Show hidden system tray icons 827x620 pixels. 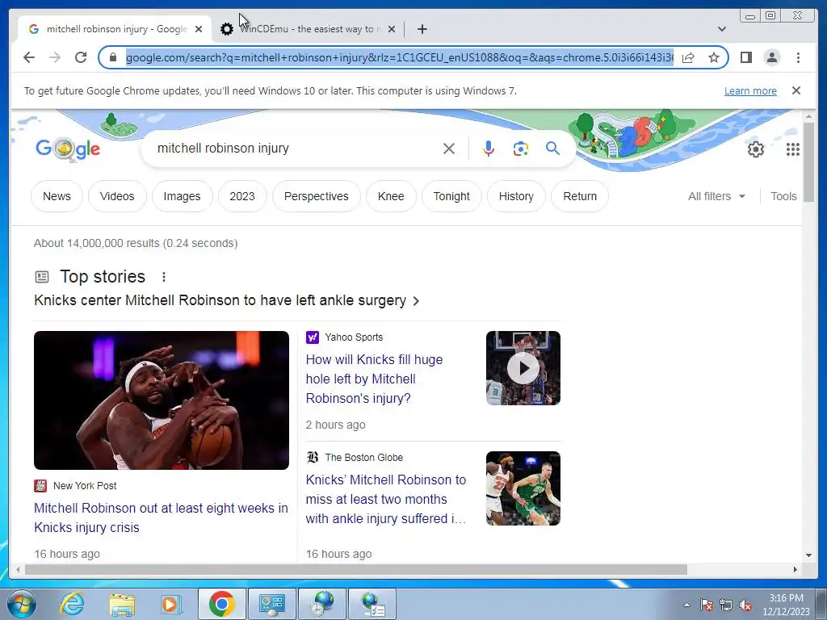click(x=686, y=605)
